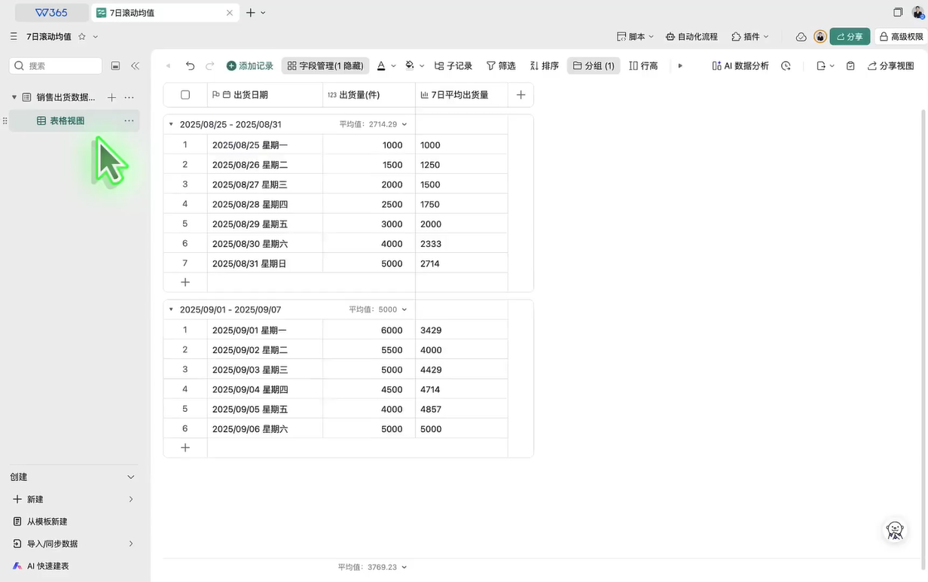Click the undo arrow icon
The image size is (928, 582).
(190, 66)
